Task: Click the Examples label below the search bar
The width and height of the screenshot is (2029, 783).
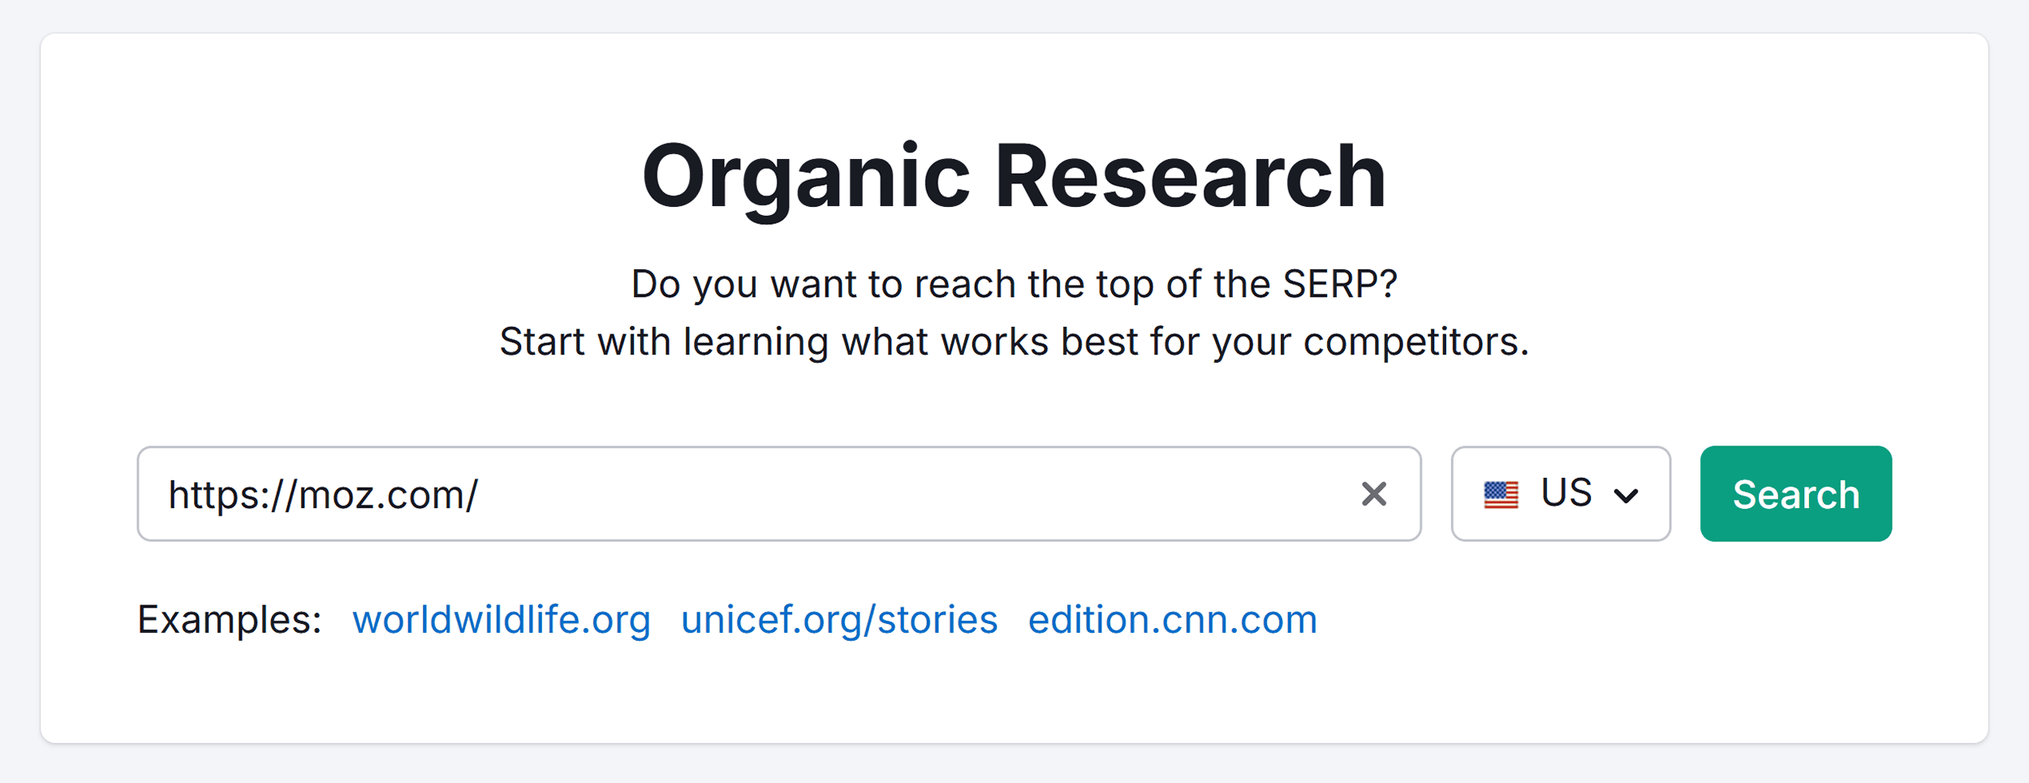Action: (x=228, y=619)
